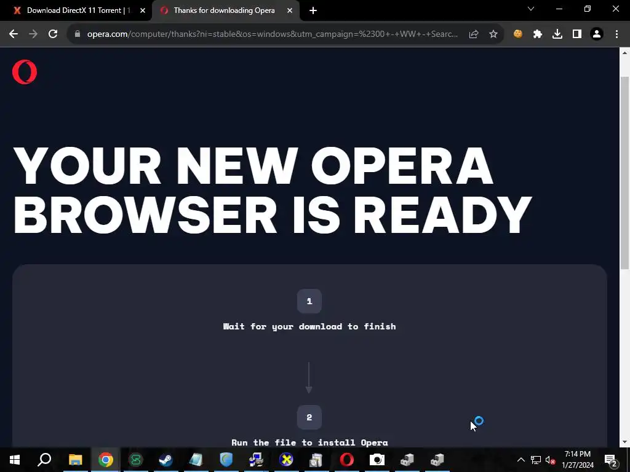
Task: Click the 'YOUR NEW OPERA BROWSER IS READY' heading
Action: click(273, 189)
